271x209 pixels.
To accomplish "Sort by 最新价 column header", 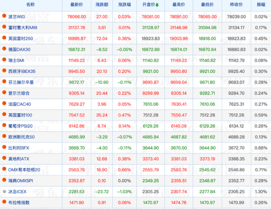I will [x=76, y=4].
